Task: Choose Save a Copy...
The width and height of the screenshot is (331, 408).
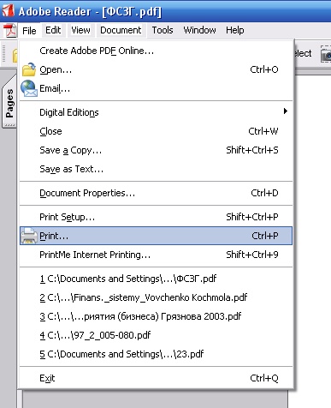Action: pyautogui.click(x=157, y=150)
